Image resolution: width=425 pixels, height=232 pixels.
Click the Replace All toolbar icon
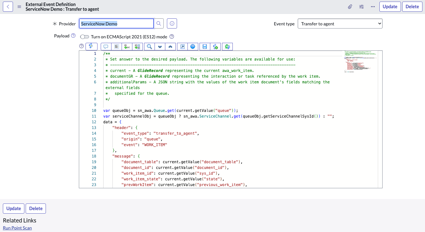click(x=138, y=47)
